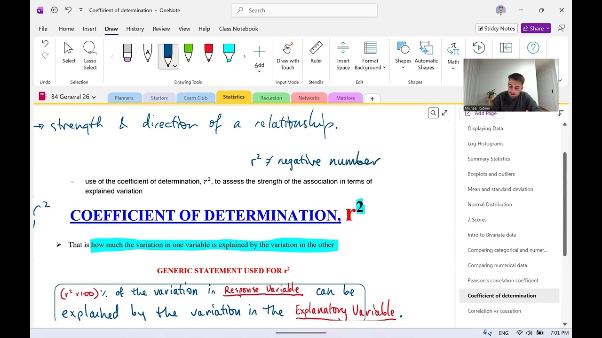This screenshot has width=602, height=338.
Task: Select the cyan highlighter
Action: 229,53
